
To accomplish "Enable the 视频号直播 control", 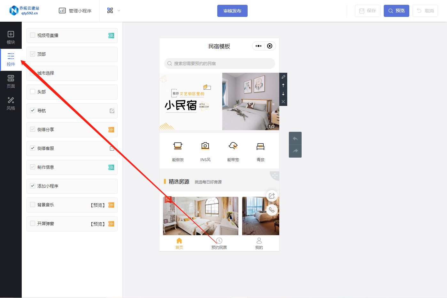I will 32,35.
